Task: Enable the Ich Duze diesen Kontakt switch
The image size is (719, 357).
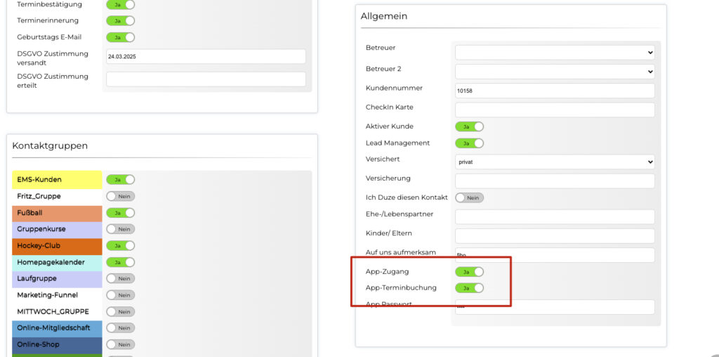Action: tap(469, 198)
